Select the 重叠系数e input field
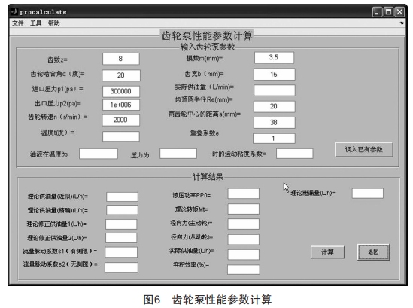The height and width of the screenshot is (308, 413). pyautogui.click(x=274, y=139)
